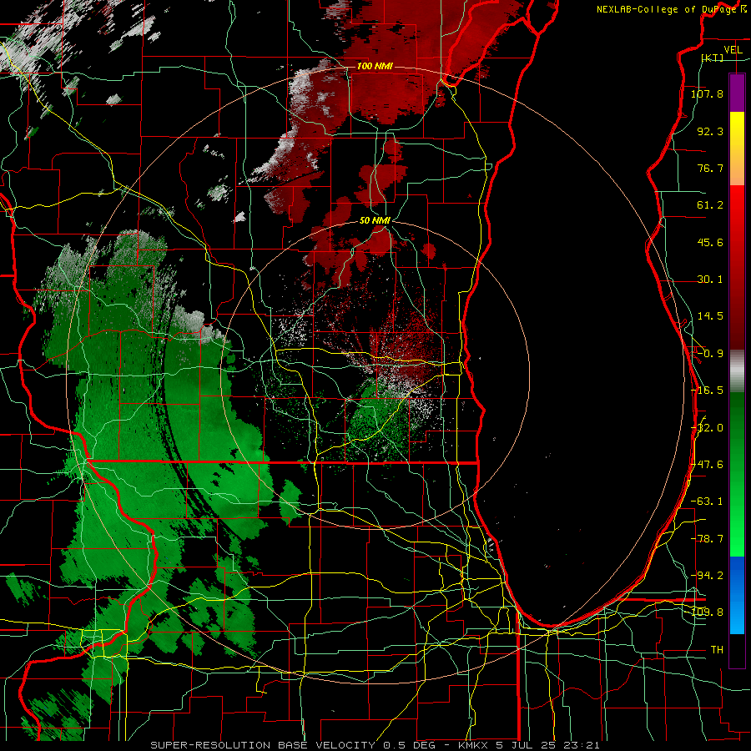The height and width of the screenshot is (751, 751).
Task: Click the -78.7 scale value
Action: point(707,539)
